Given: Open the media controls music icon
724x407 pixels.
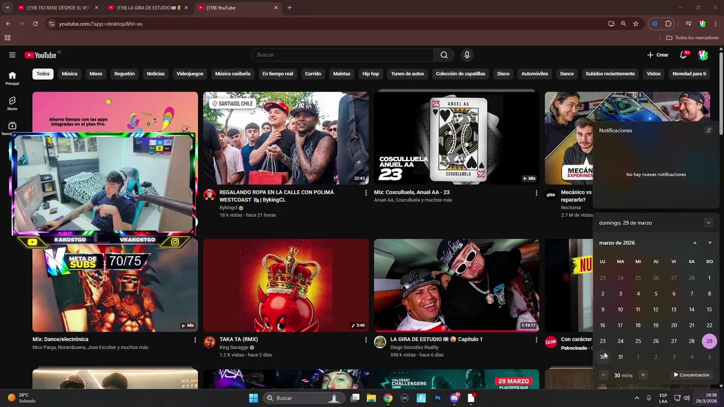Looking at the screenshot, I should [688, 24].
